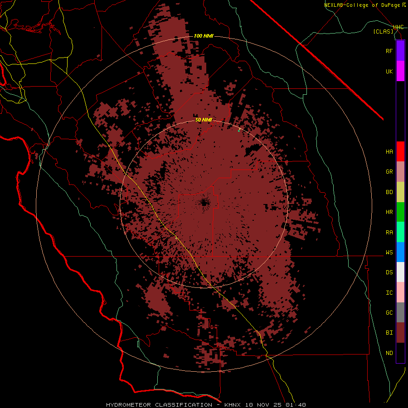Click the [CLAS] legend heading

tap(383, 31)
